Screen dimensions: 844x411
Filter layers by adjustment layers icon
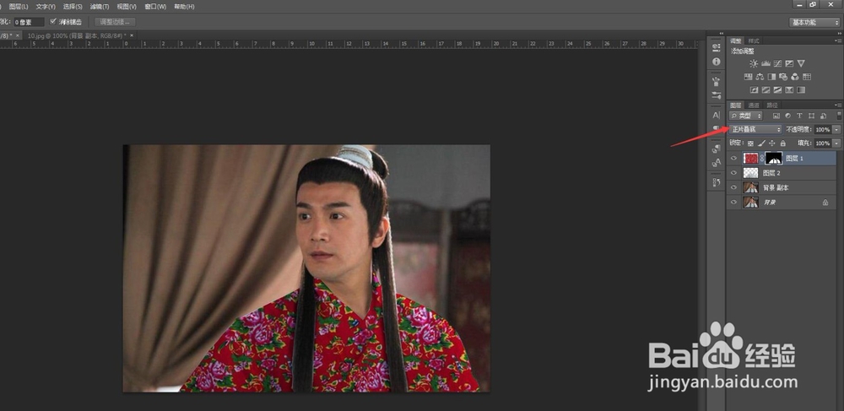click(787, 116)
